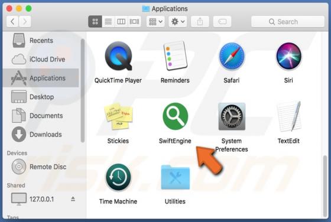Select the Siri app icon

click(288, 56)
